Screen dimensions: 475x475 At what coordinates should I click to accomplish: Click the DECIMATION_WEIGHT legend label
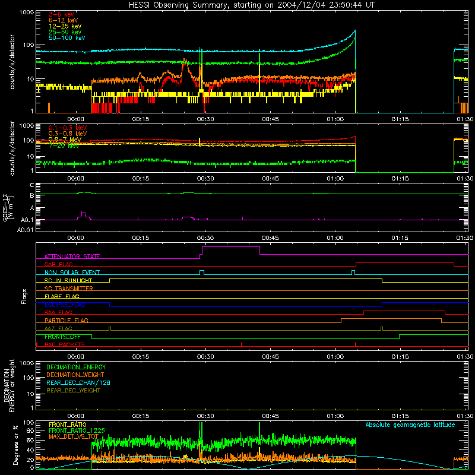tap(75, 375)
